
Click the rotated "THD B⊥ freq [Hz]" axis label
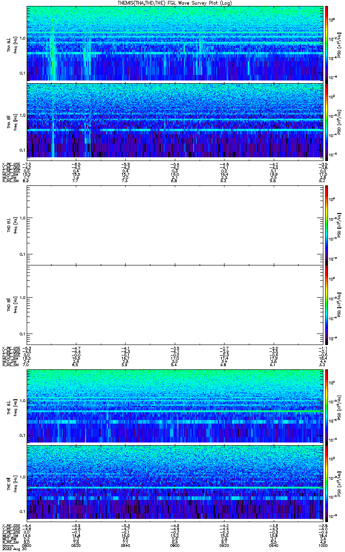(x=12, y=224)
